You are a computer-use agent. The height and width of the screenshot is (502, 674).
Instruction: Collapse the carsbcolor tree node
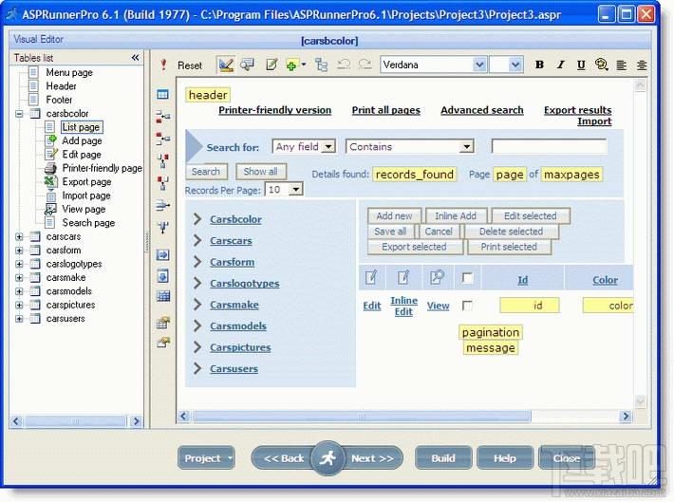click(x=19, y=114)
